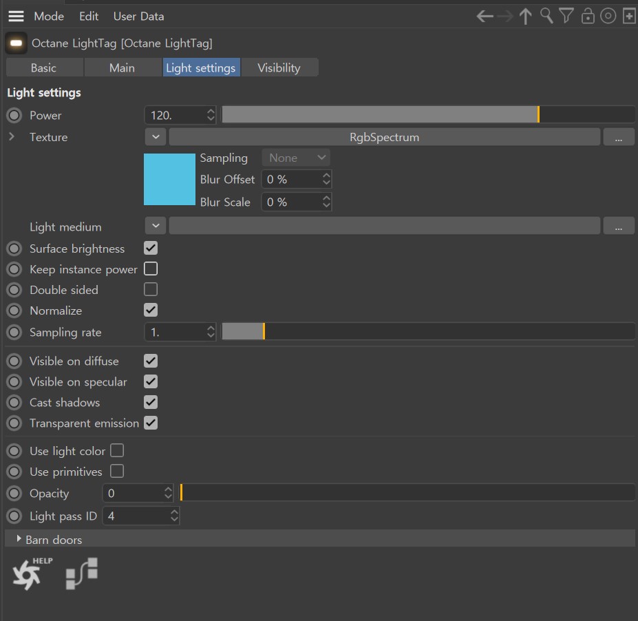638x621 pixels.
Task: Enable the Double sided checkbox
Action: pos(151,290)
